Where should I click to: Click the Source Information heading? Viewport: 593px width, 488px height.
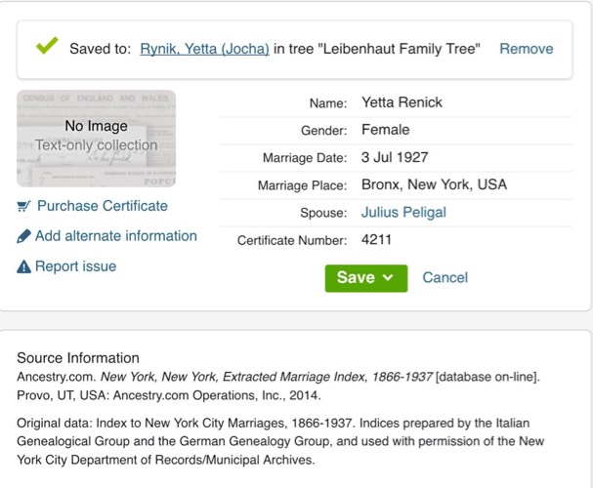coord(78,357)
